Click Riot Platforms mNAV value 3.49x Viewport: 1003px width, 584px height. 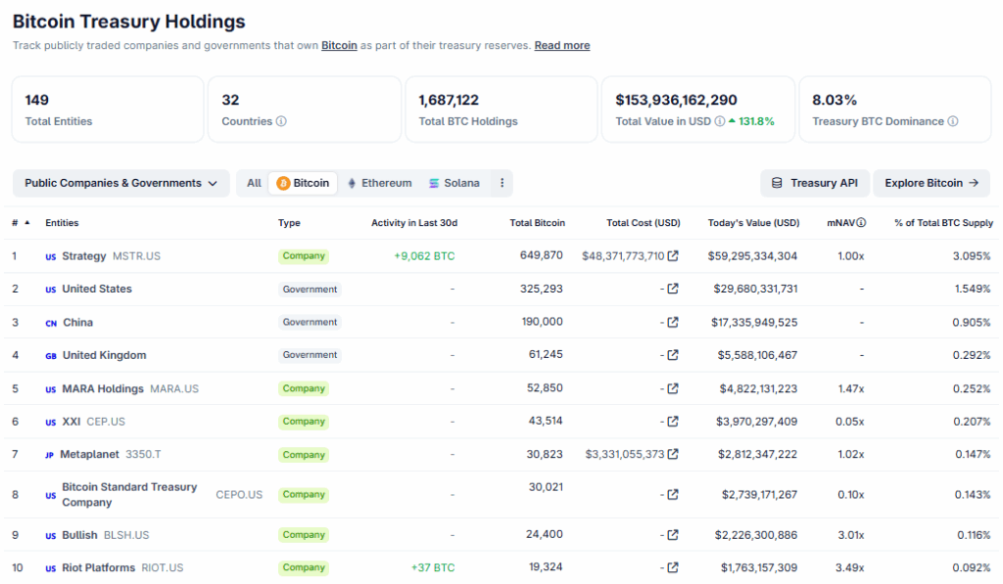tap(849, 567)
